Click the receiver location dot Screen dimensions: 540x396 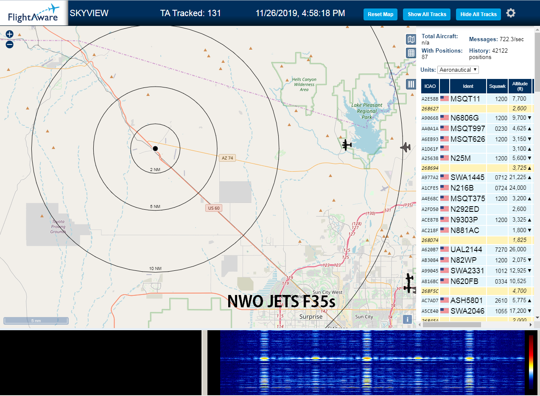[x=155, y=148]
